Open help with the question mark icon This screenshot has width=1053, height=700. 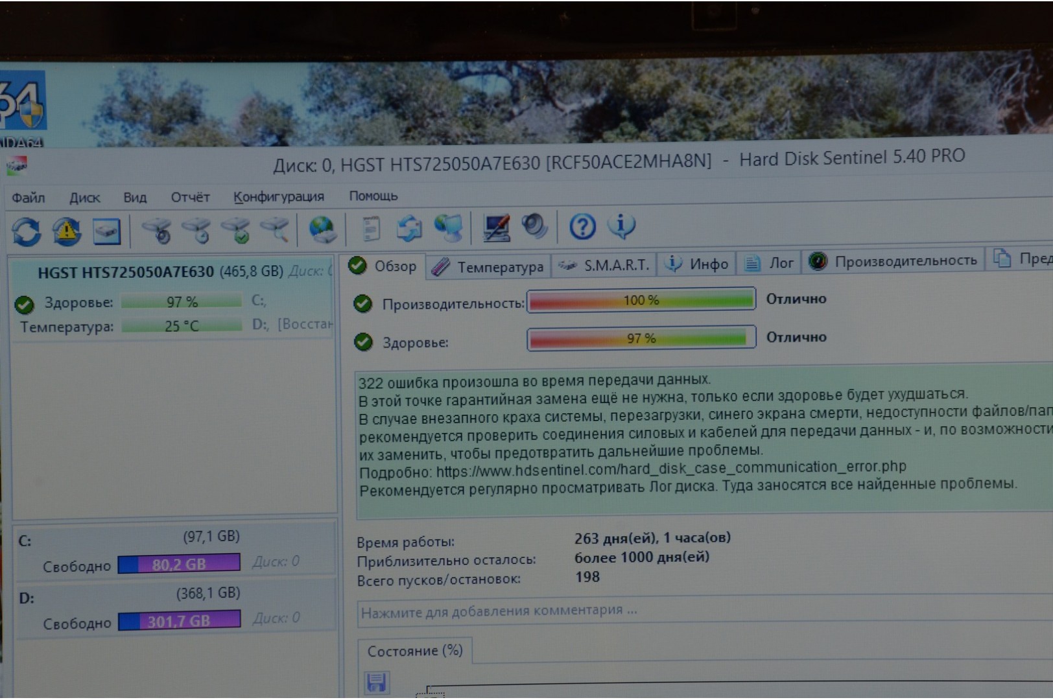[582, 227]
